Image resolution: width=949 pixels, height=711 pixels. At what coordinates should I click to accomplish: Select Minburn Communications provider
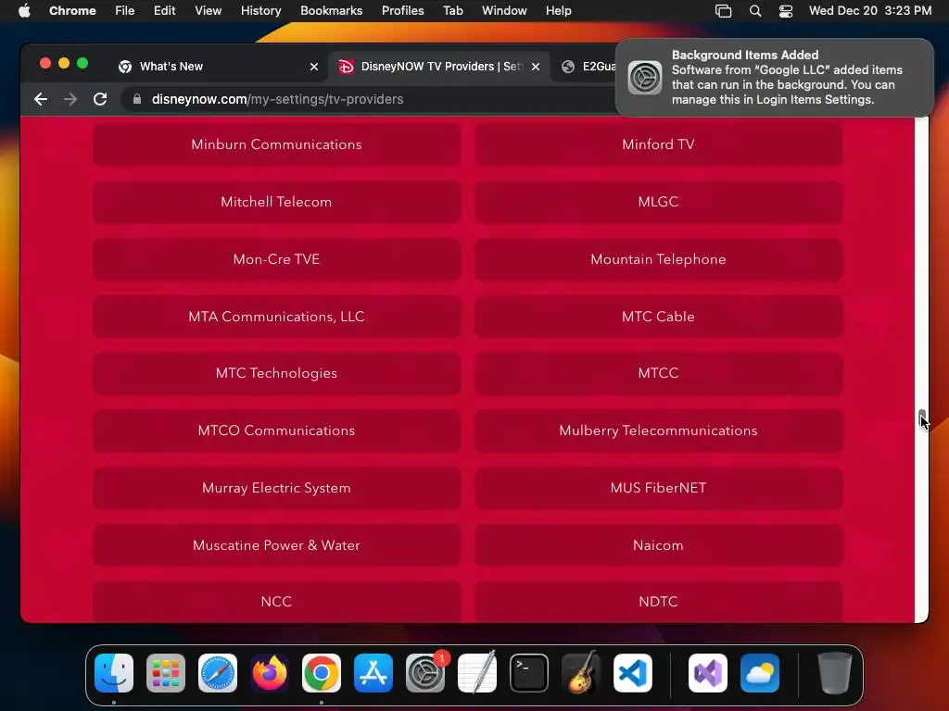coord(276,144)
